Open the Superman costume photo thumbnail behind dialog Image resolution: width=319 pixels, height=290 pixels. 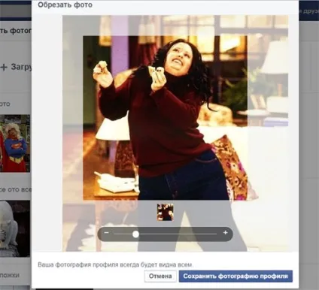click(x=15, y=143)
